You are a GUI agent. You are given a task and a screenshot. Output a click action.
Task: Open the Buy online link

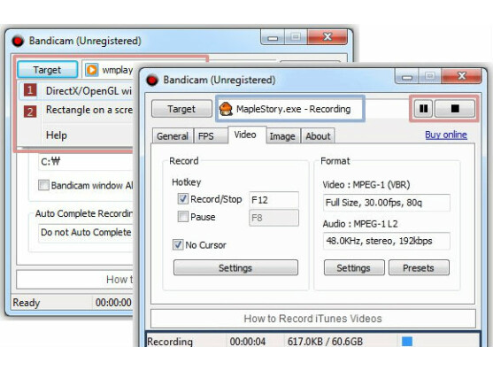(x=446, y=135)
